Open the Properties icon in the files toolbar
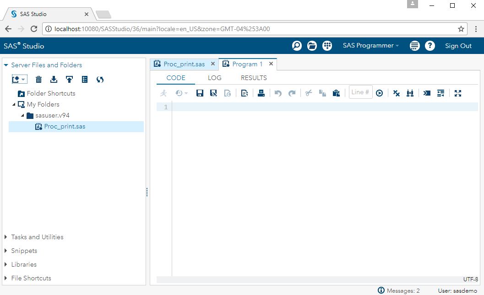 pyautogui.click(x=85, y=80)
